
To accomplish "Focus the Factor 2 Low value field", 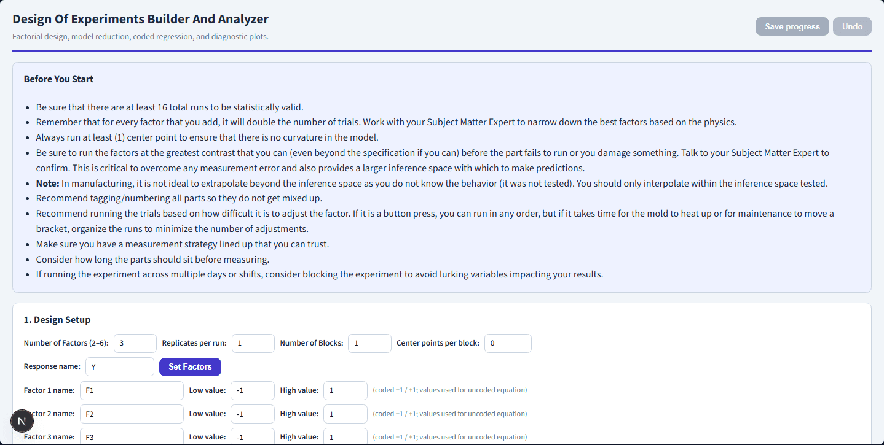I will click(253, 414).
